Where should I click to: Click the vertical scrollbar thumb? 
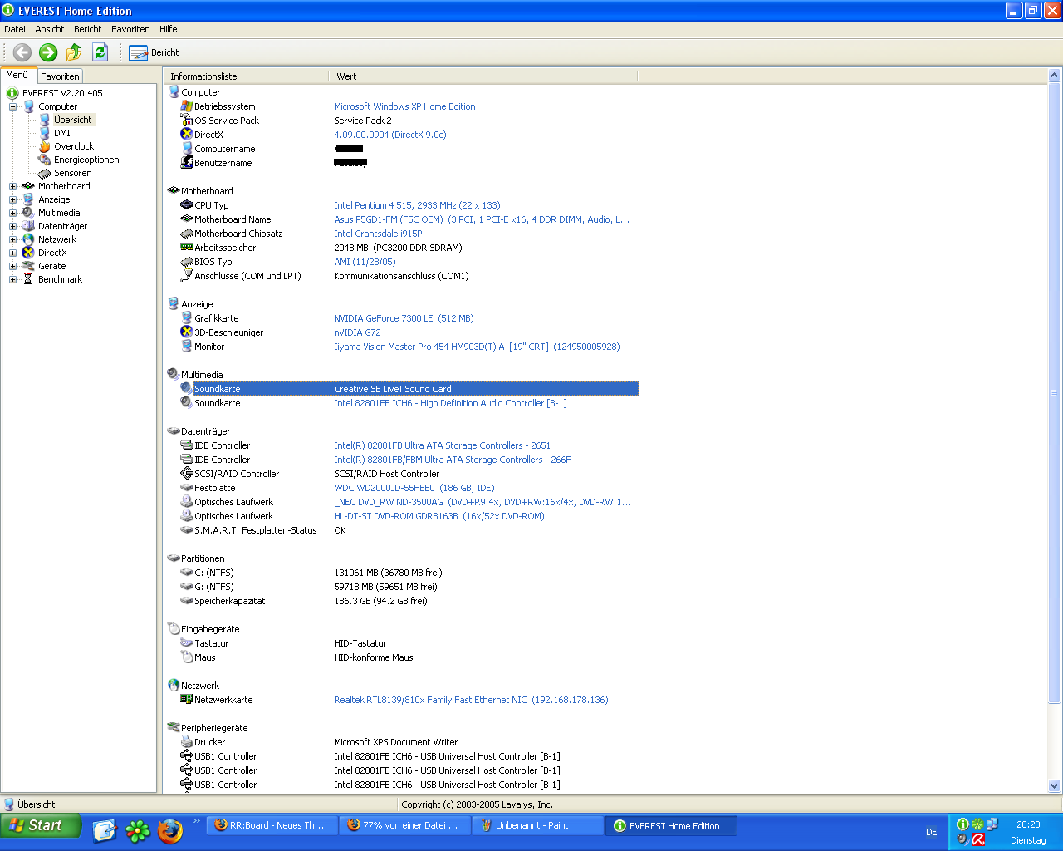[1055, 392]
